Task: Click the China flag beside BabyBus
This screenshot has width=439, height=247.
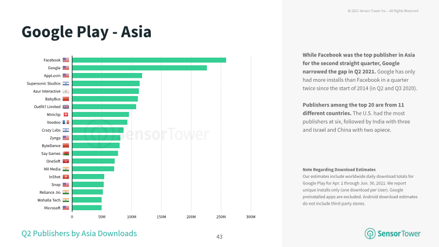Action: pos(66,99)
